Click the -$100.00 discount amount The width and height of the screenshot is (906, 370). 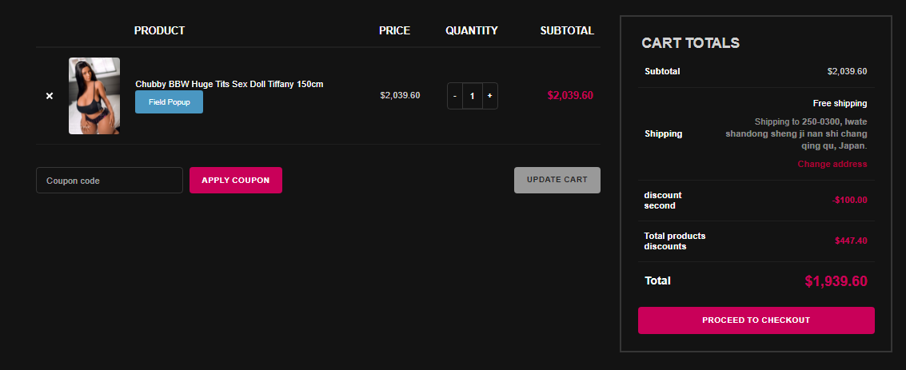849,201
